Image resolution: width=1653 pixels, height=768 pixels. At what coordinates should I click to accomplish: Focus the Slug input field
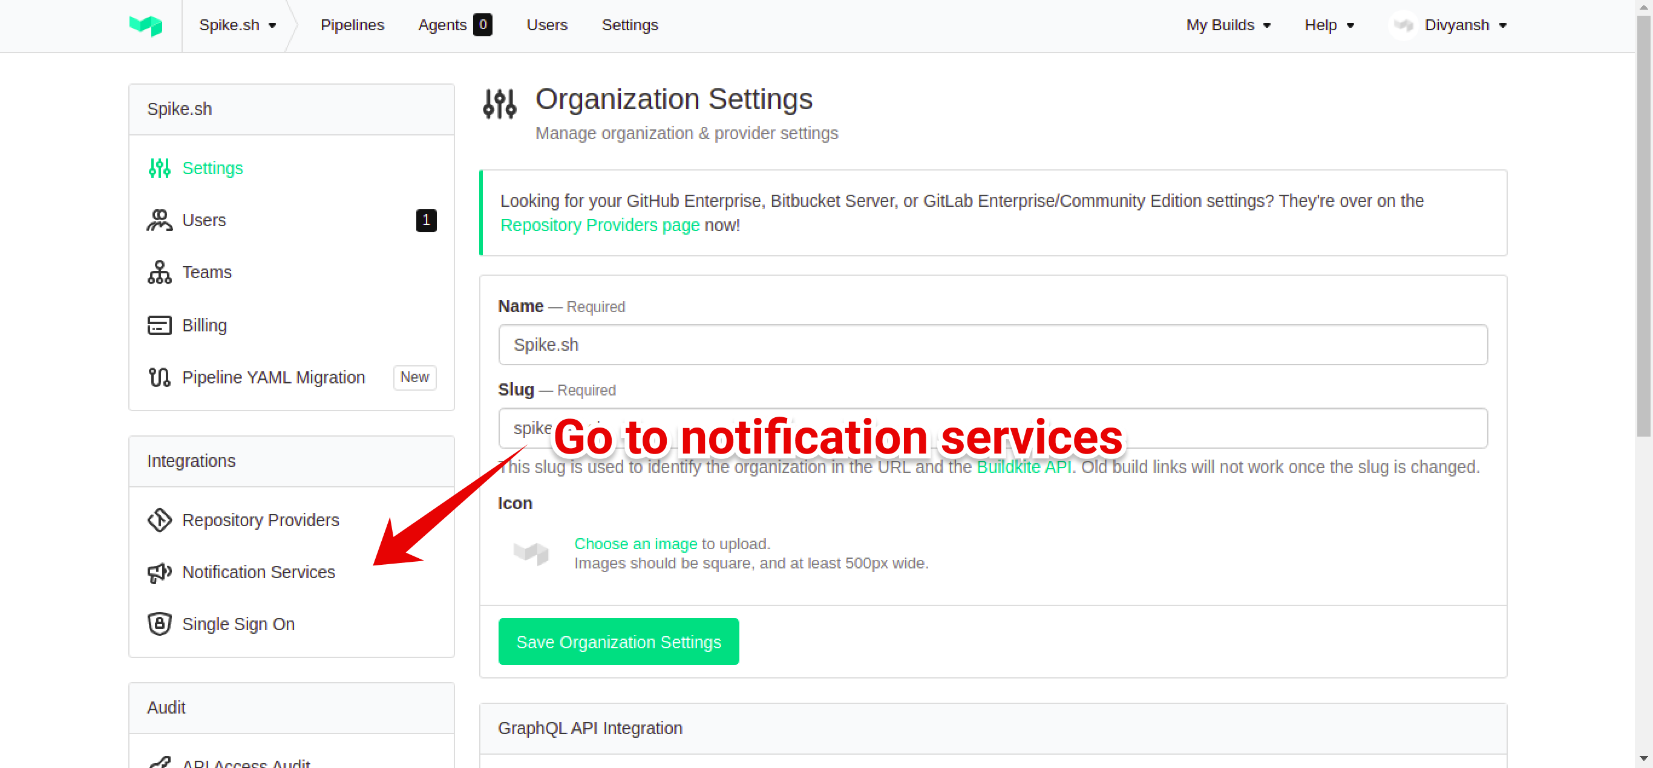coord(993,428)
